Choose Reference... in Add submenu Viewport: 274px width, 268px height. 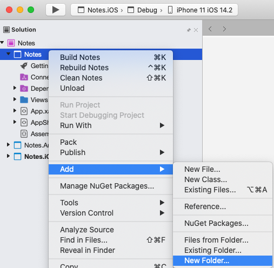click(223, 206)
